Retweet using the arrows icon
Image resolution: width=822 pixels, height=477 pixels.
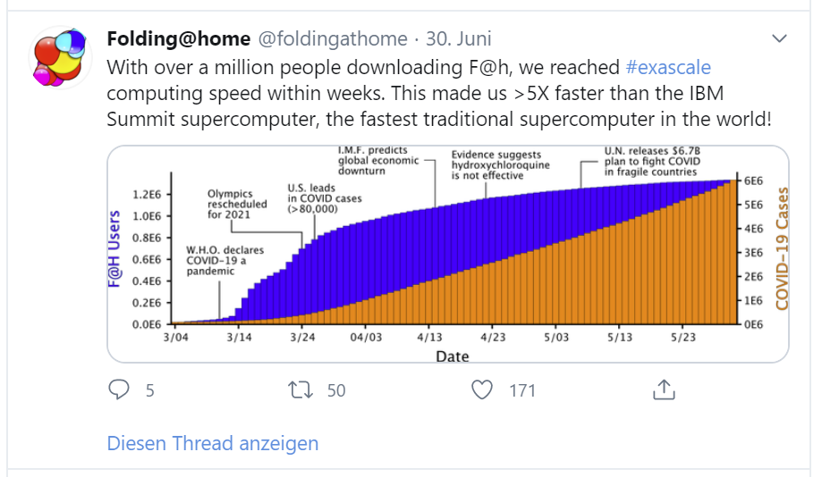tap(301, 390)
